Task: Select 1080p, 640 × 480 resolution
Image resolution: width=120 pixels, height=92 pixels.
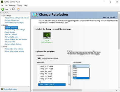Action: (46, 79)
